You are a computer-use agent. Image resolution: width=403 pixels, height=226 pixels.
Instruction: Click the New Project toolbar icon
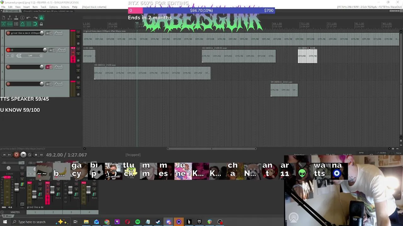(3, 18)
